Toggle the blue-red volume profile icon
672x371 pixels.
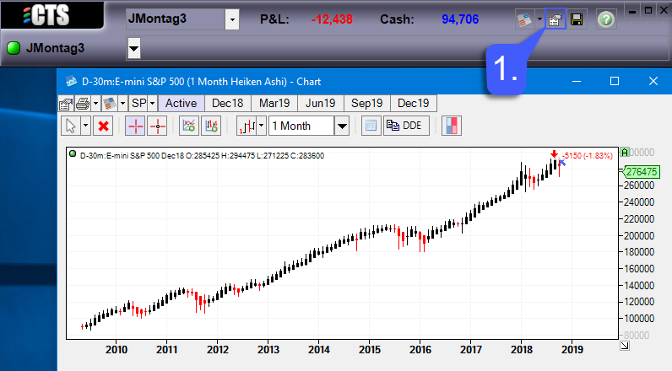(452, 126)
